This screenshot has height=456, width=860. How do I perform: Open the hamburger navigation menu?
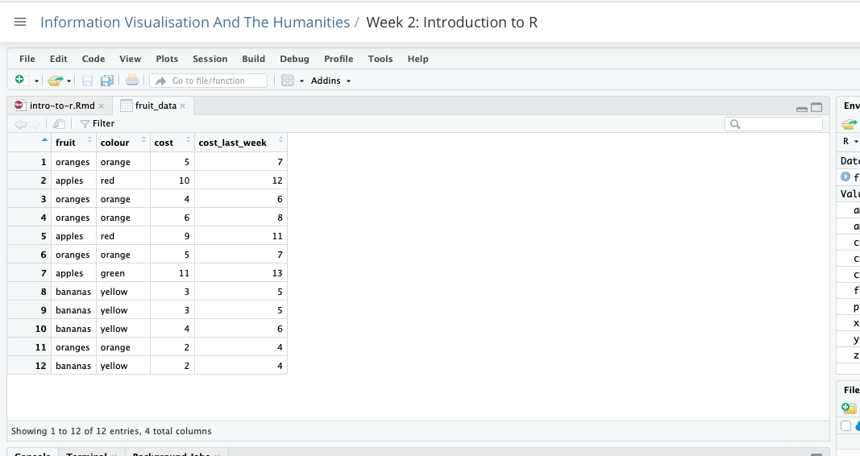point(20,22)
